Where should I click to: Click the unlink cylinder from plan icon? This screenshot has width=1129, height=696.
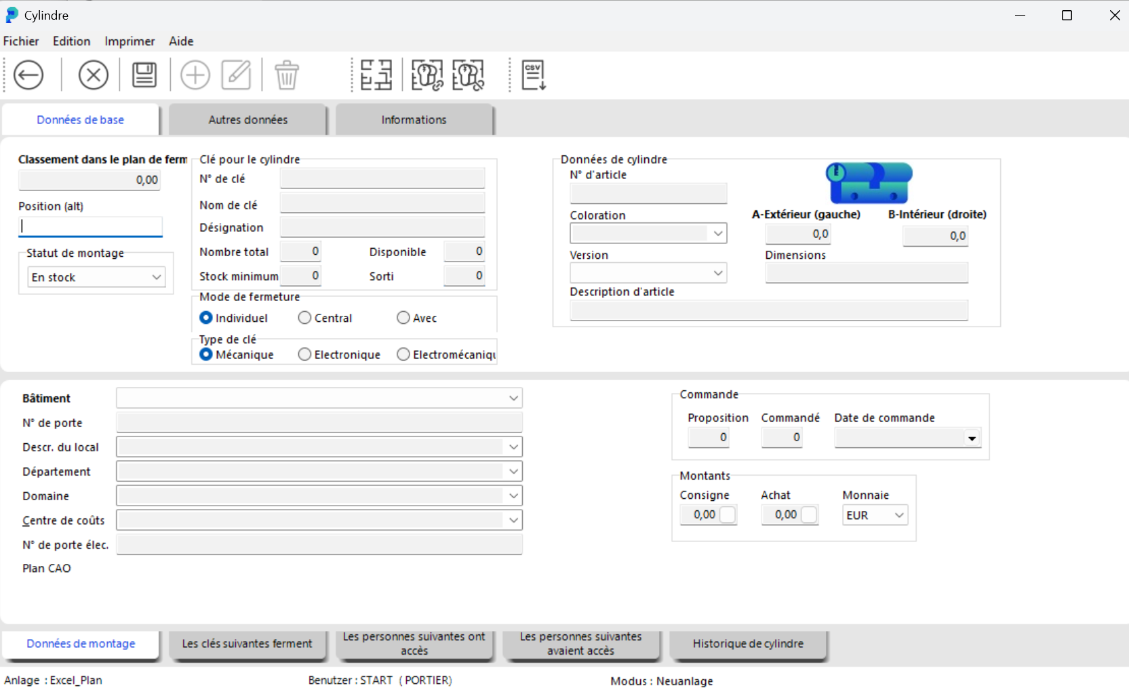[469, 75]
